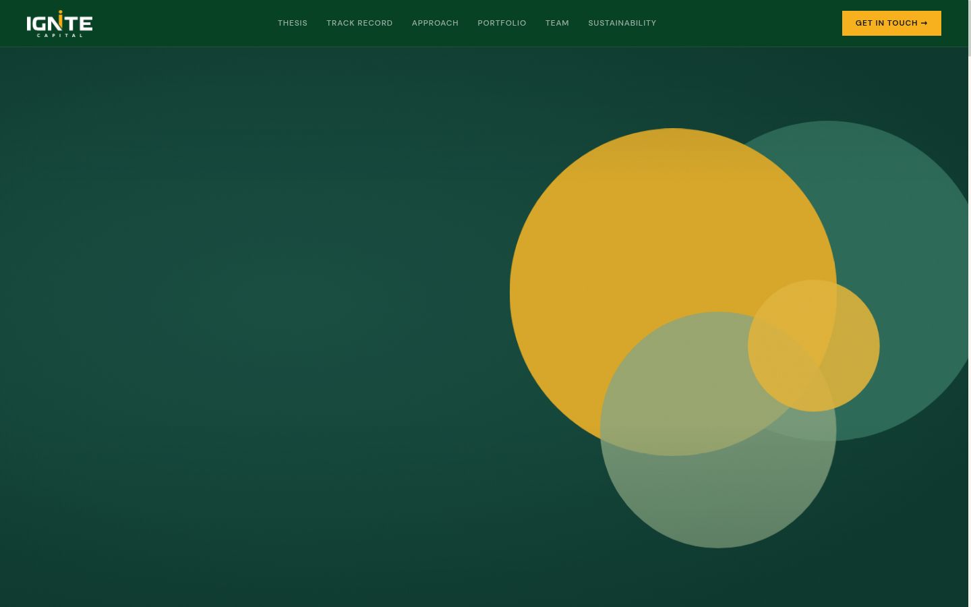Click the CAPITAL wordmark under the logo
This screenshot has height=607, width=971.
59,35
